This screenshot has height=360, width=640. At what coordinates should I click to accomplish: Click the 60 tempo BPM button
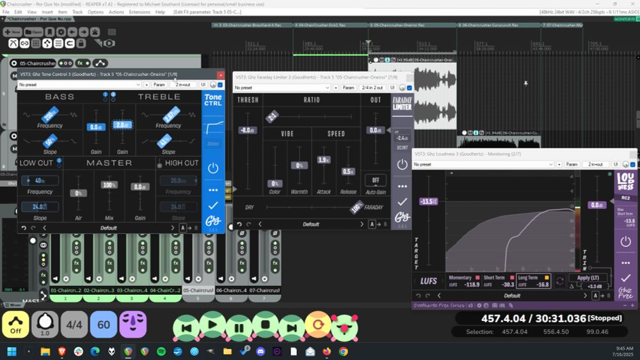[103, 325]
